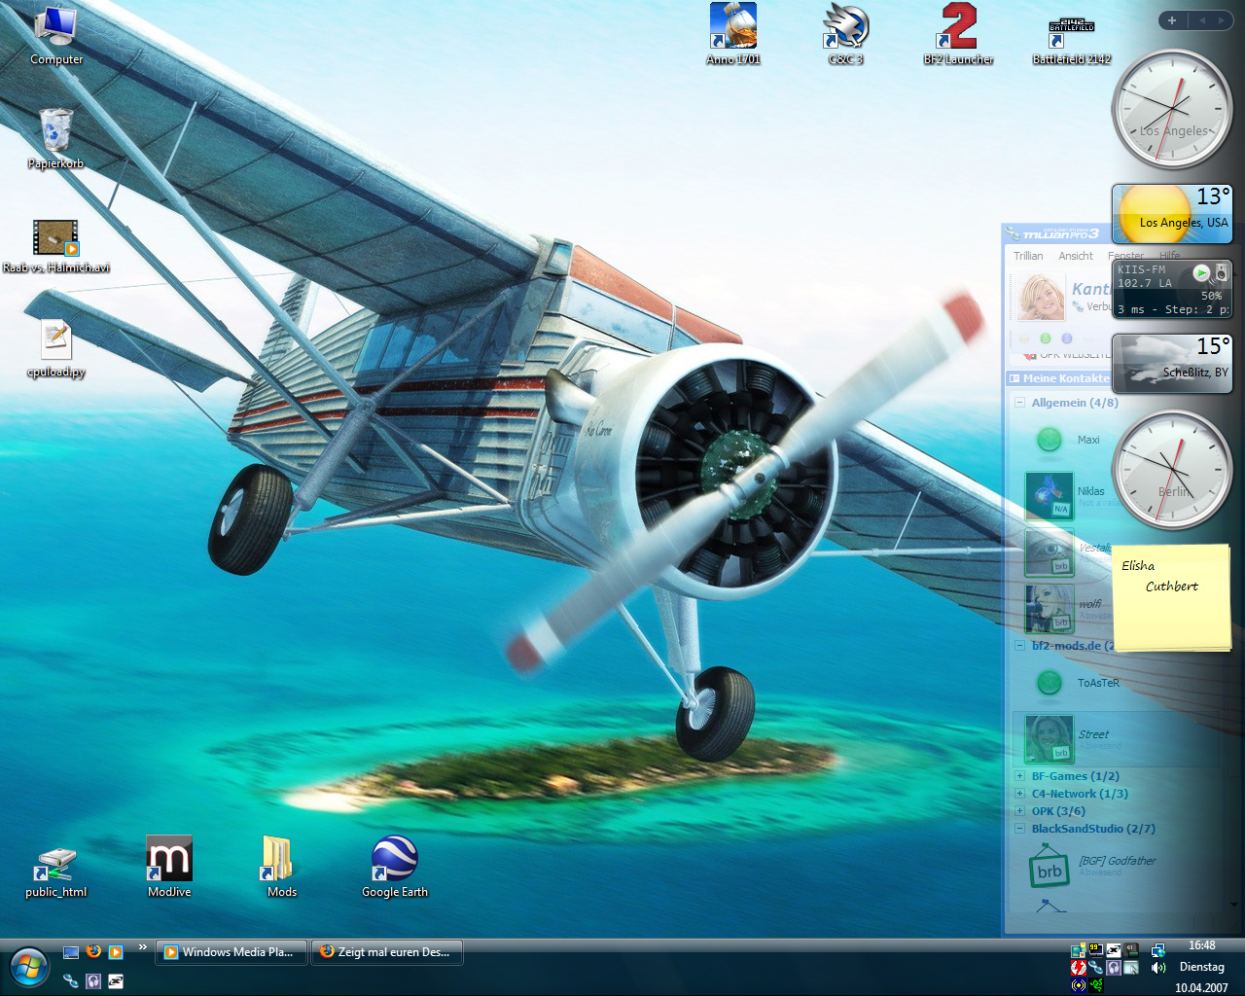Click the taskbar clock showing 16:48

pos(1201,945)
